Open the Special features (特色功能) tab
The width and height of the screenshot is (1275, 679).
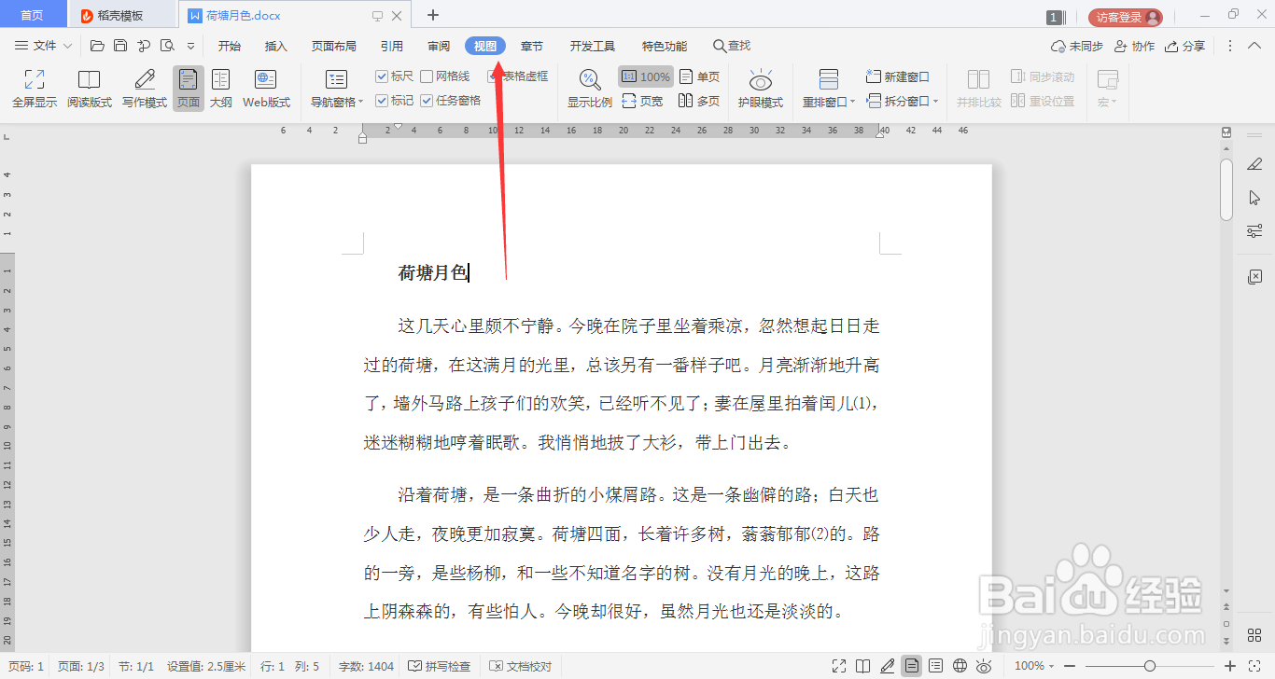pos(665,46)
